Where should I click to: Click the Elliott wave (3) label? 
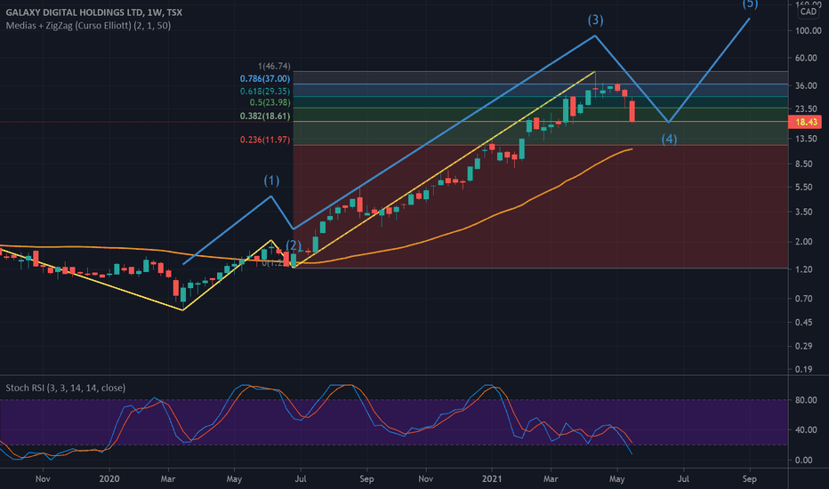595,20
